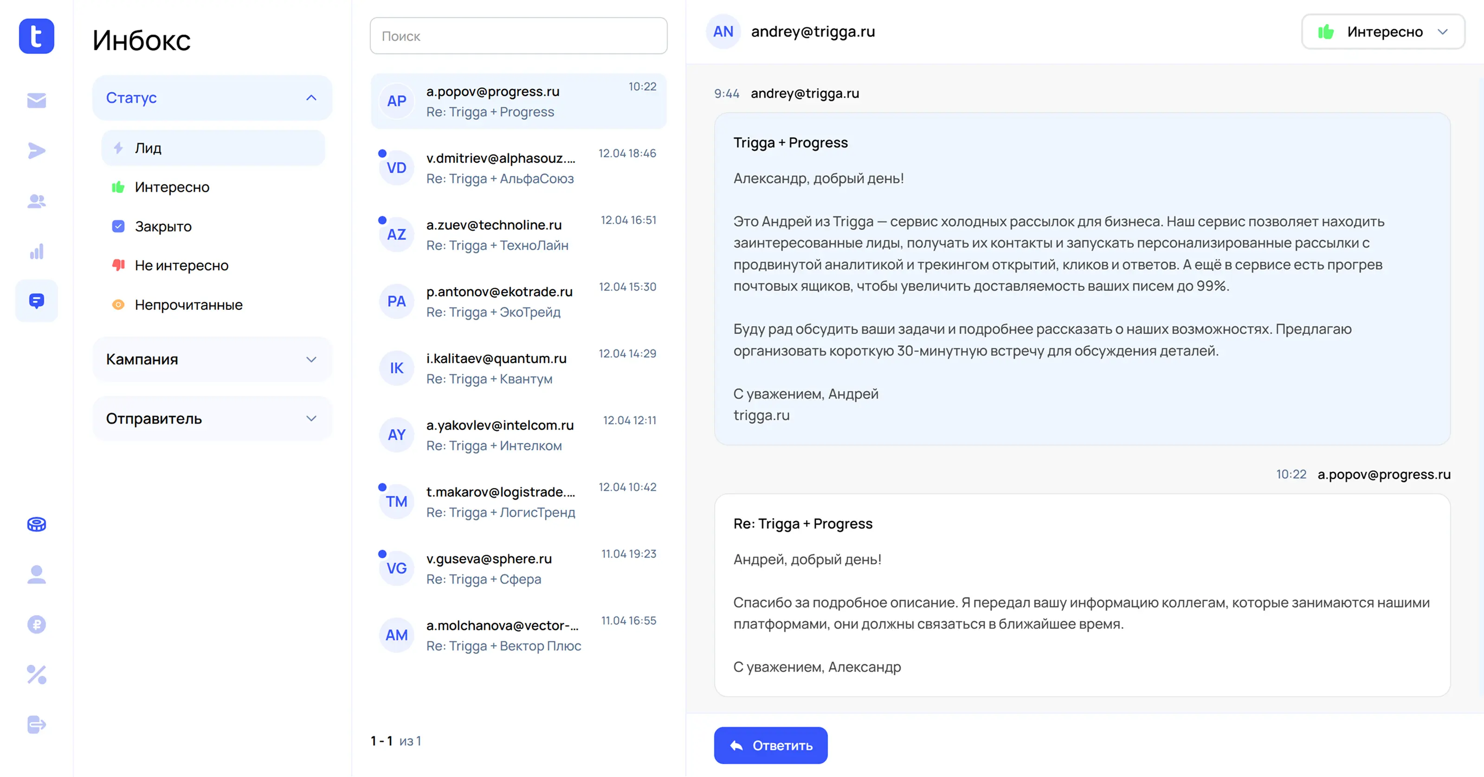The image size is (1484, 777).
Task: Click the logout icon at sidebar bottom
Action: [x=36, y=724]
